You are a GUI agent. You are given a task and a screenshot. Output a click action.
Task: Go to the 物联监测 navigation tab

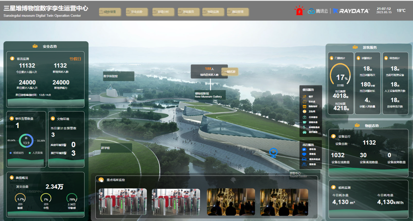[213, 12]
